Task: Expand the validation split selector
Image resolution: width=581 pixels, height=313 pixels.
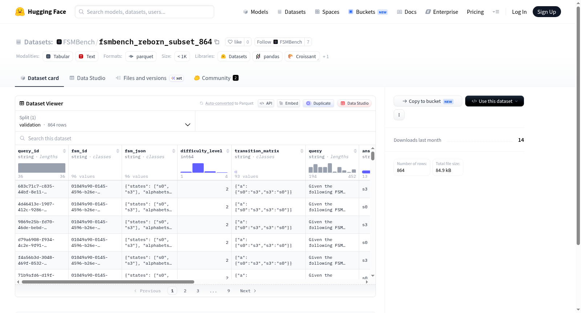Action: pyautogui.click(x=105, y=121)
